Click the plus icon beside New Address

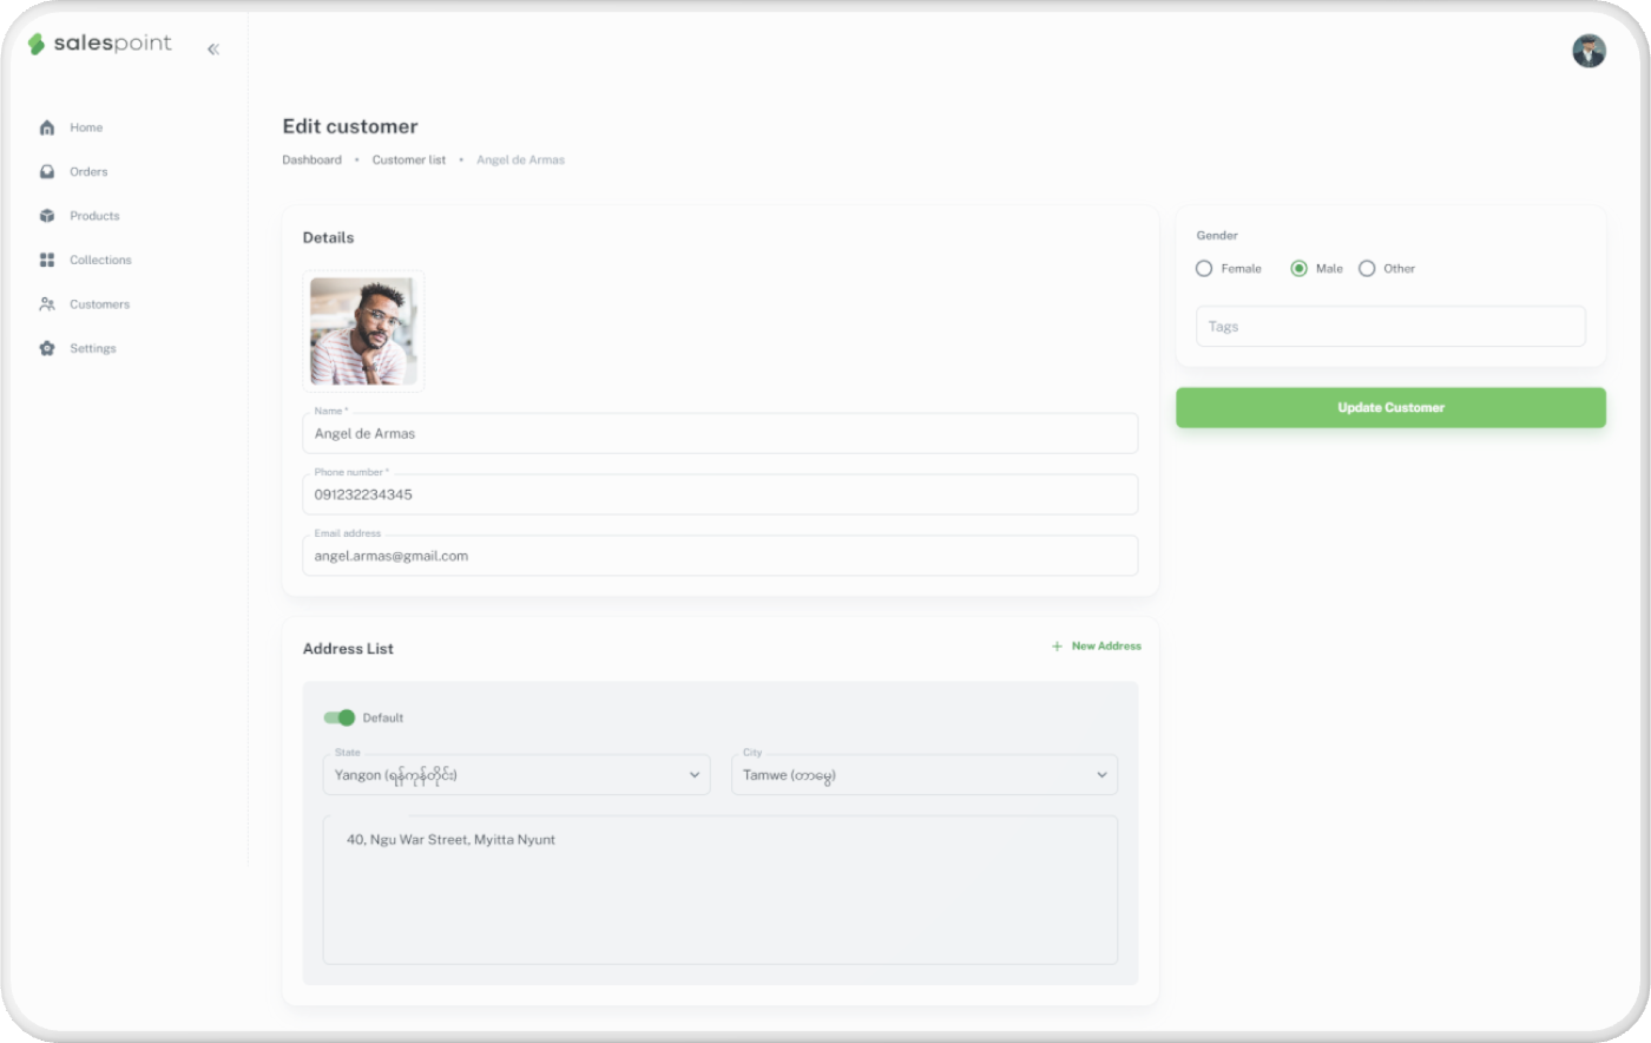tap(1057, 647)
